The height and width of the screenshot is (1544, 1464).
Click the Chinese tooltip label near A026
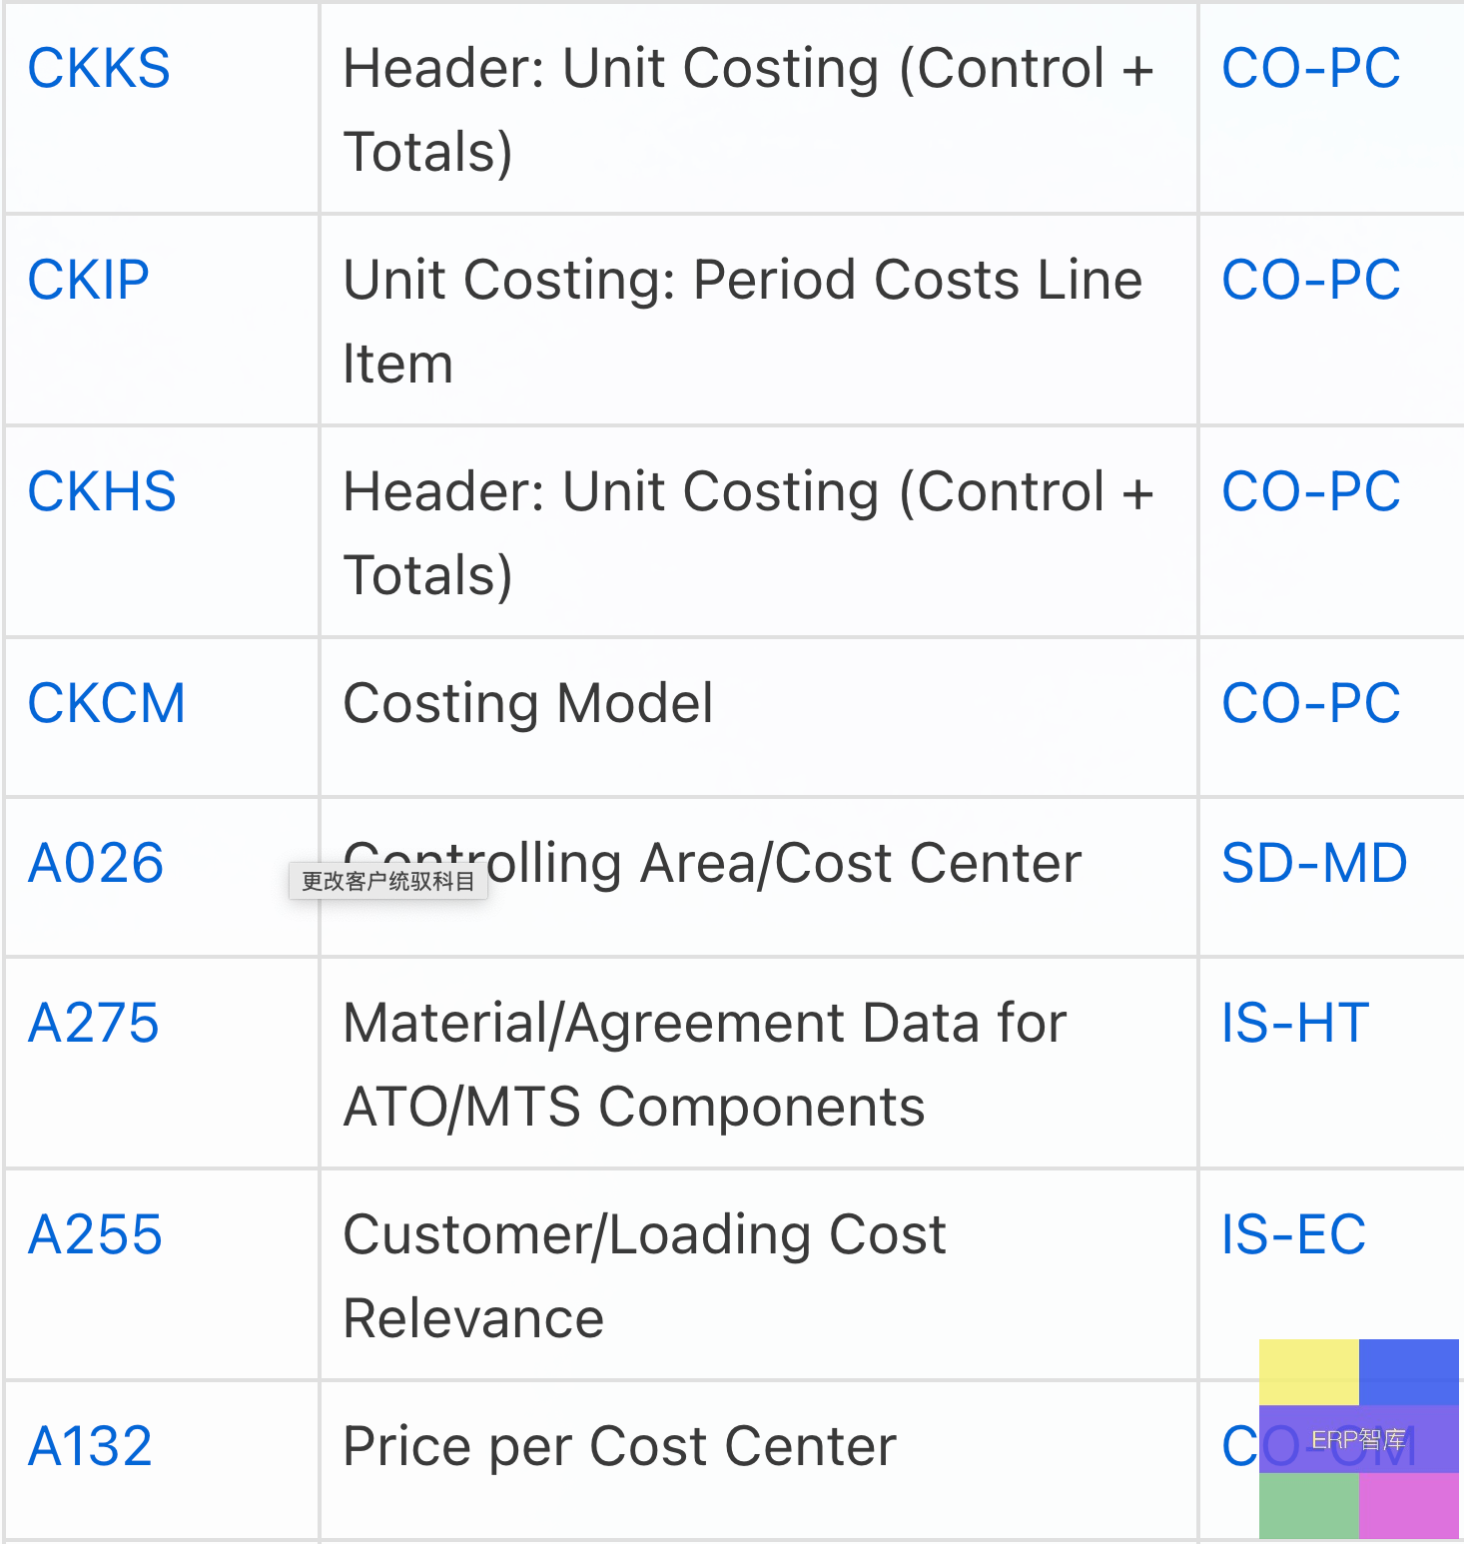[388, 881]
